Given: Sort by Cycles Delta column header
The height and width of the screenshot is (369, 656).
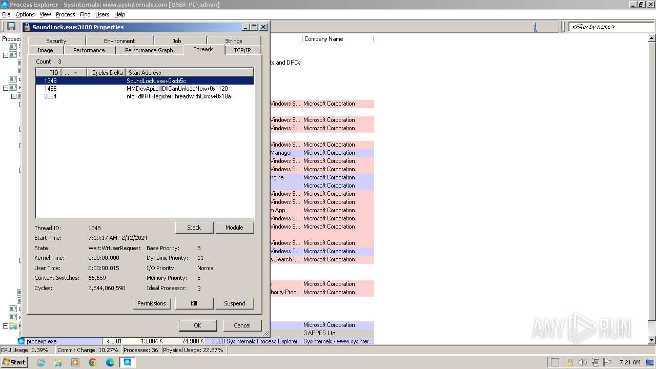Looking at the screenshot, I should point(106,73).
